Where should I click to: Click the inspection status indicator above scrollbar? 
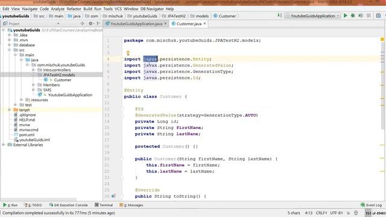point(382,39)
